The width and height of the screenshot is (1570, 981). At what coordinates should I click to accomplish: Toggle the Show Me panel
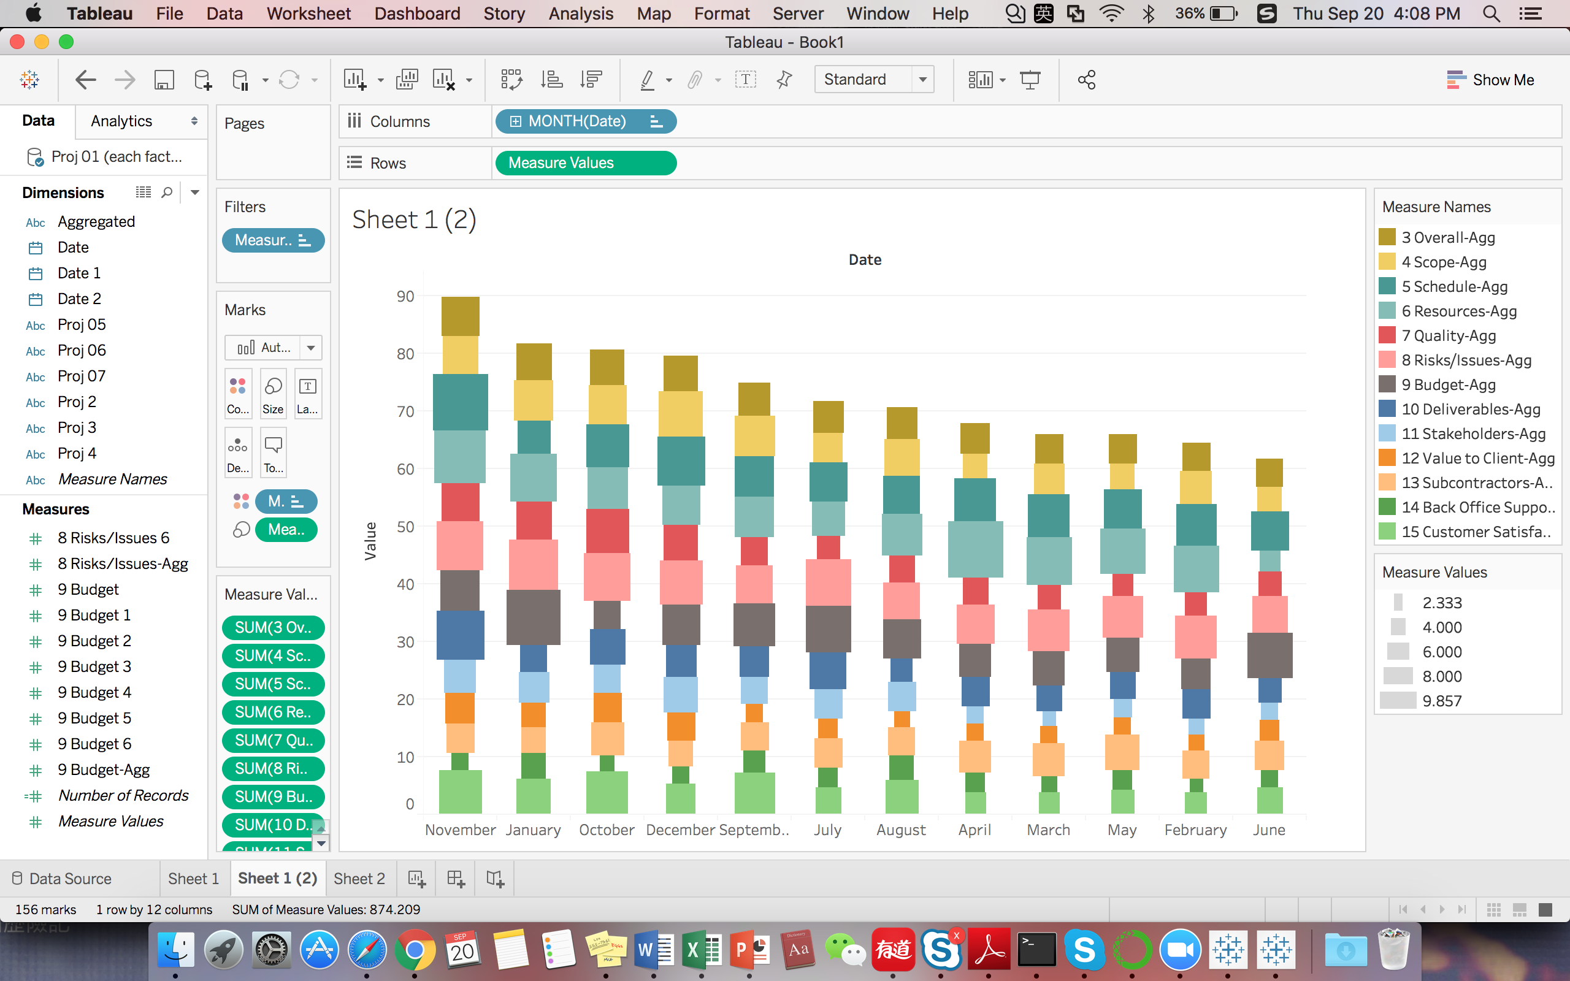(1490, 80)
